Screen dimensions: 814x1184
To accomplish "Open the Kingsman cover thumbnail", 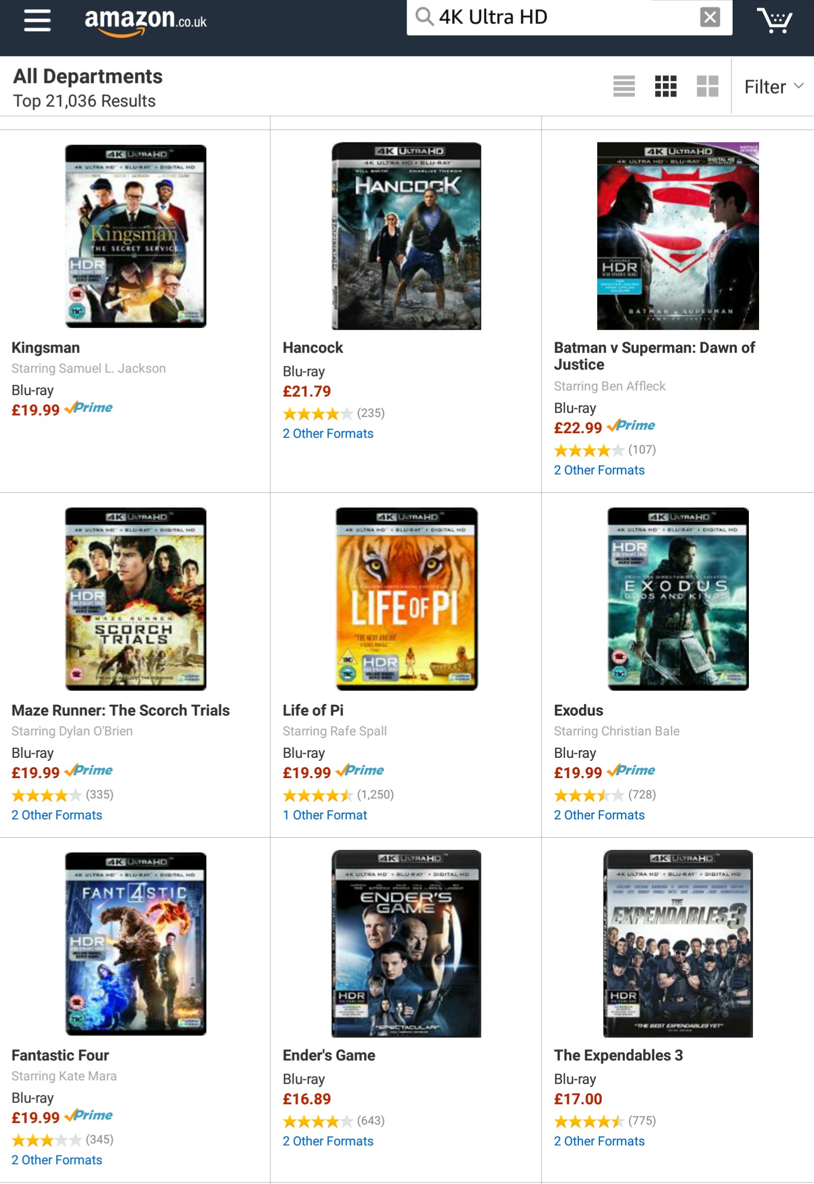I will [x=136, y=236].
